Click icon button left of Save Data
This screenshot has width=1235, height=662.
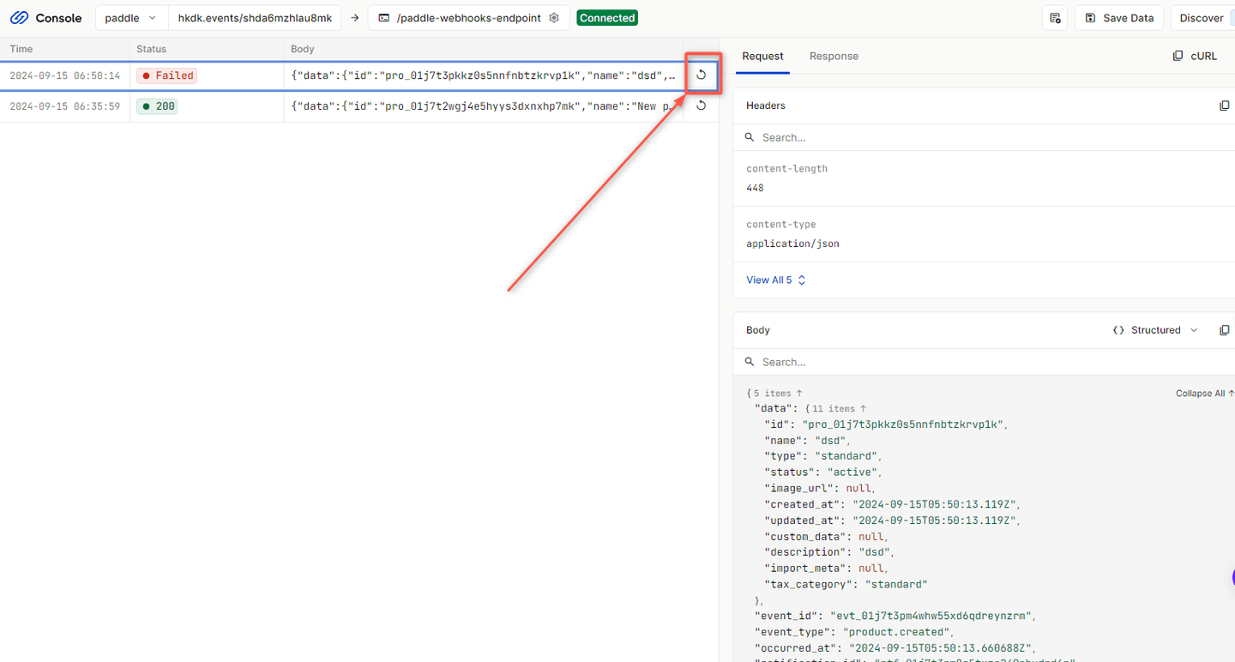(1055, 18)
